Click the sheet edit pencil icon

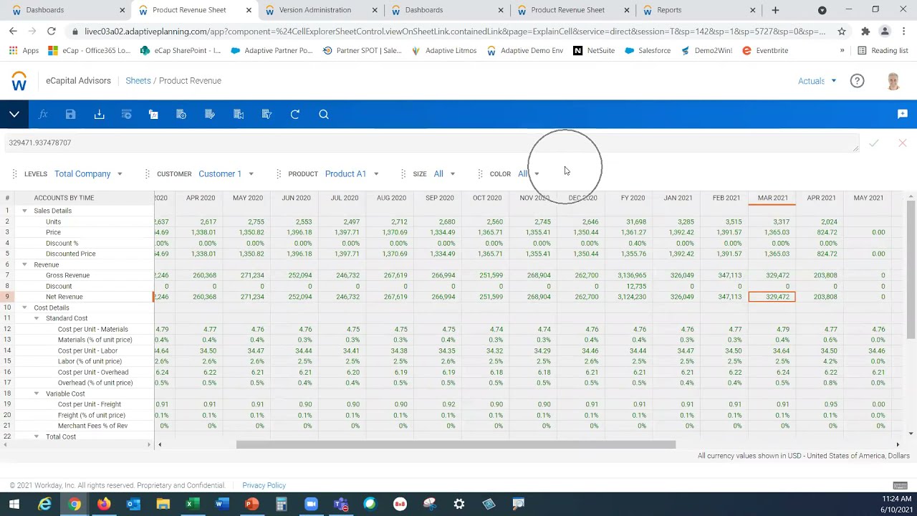(210, 114)
